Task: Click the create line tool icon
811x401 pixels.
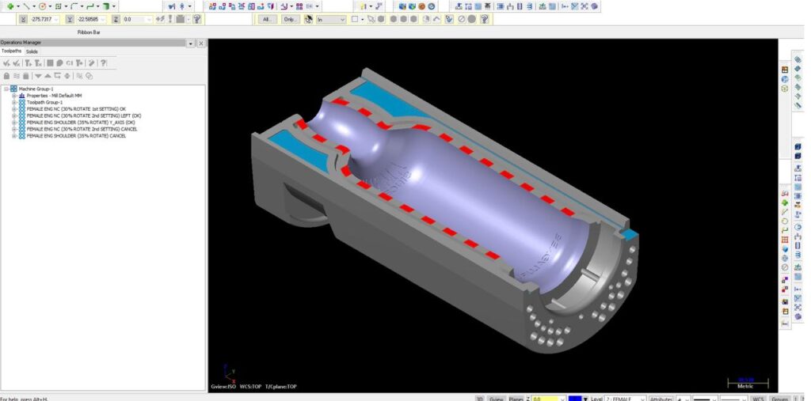Action: [26, 6]
